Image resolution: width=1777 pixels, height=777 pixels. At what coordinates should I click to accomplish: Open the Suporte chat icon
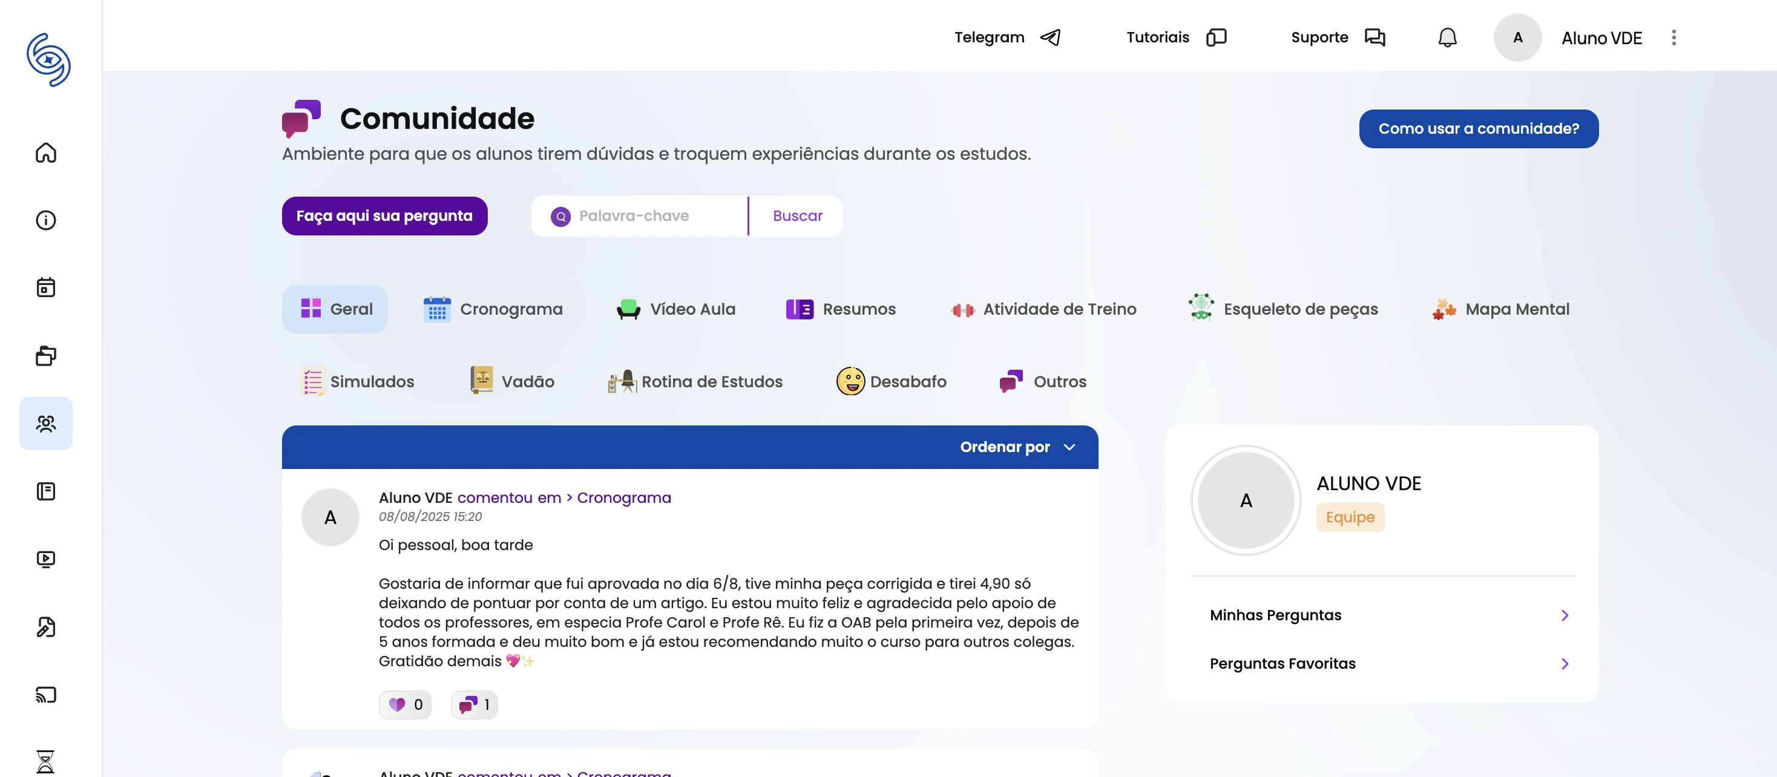pyautogui.click(x=1374, y=38)
